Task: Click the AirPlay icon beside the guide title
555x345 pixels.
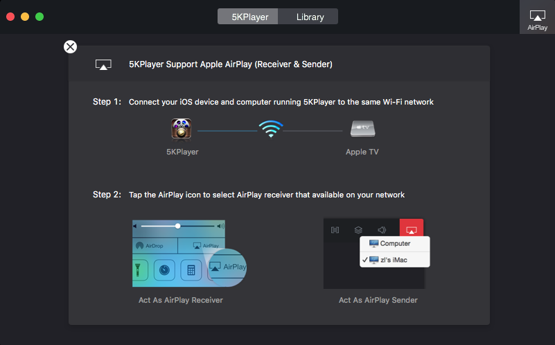Action: [103, 64]
